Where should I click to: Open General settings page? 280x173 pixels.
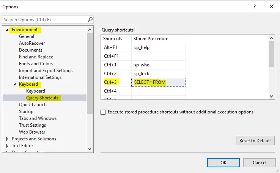tap(27, 36)
